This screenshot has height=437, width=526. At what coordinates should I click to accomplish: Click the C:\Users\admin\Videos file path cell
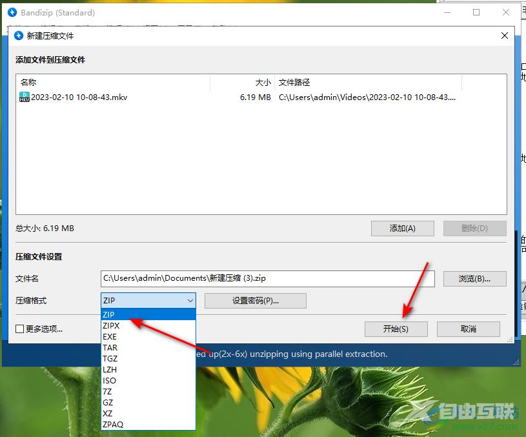pos(367,97)
